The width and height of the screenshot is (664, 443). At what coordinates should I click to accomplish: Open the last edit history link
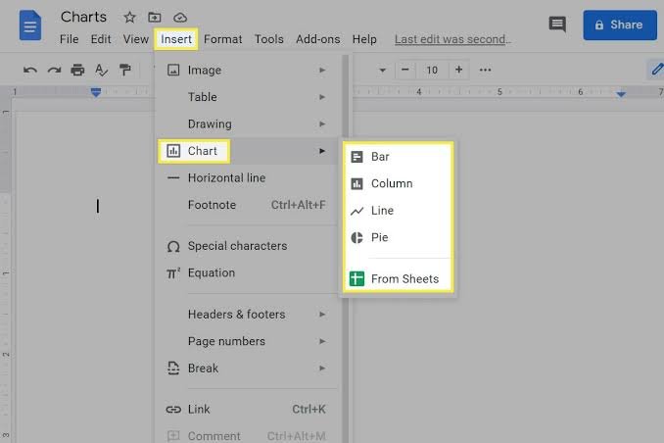452,39
